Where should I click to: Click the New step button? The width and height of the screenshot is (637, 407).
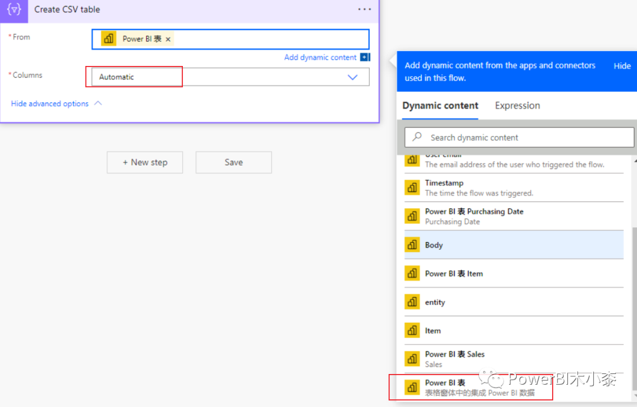[145, 163]
